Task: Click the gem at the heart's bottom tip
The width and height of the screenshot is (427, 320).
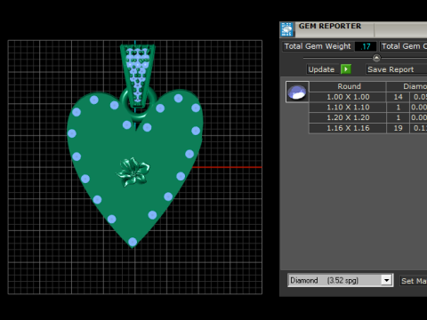Action: coord(133,242)
